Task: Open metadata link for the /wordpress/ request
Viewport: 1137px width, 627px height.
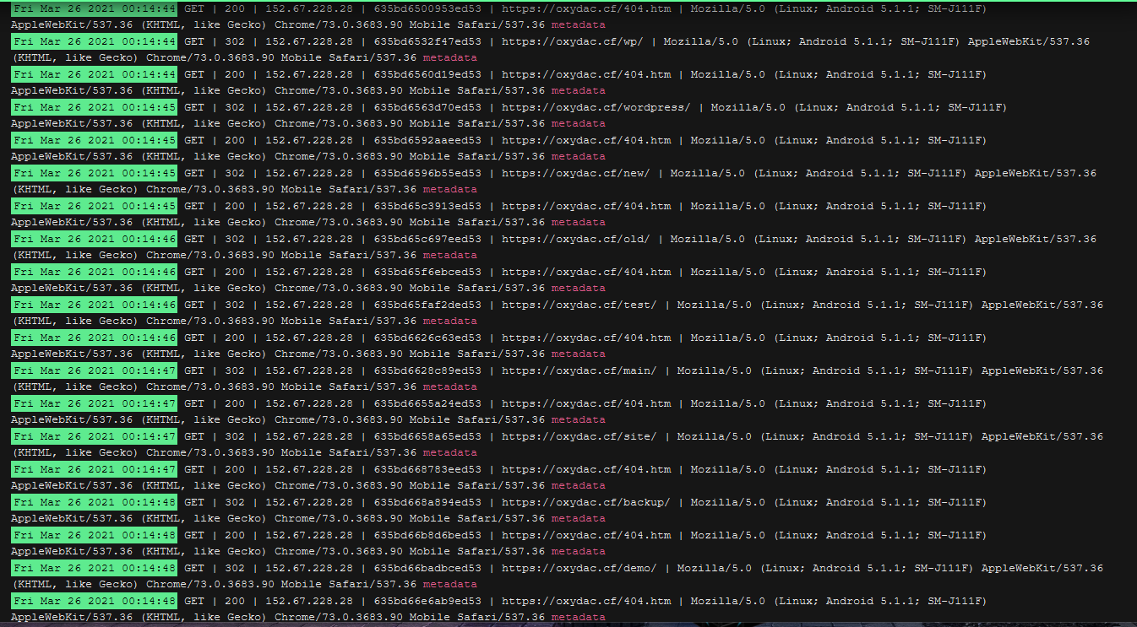Action: (578, 124)
